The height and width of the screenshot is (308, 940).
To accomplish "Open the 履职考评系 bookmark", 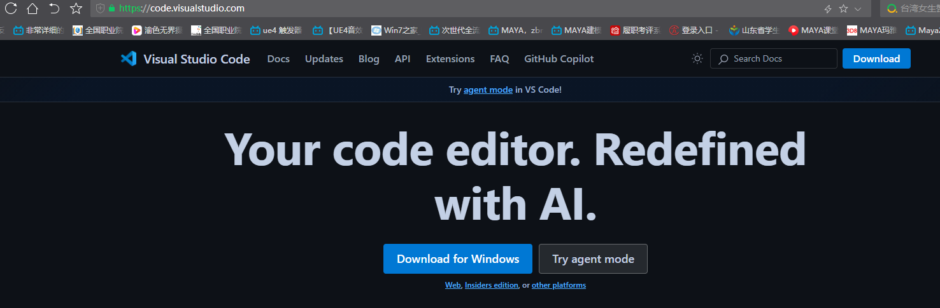I will pos(635,30).
